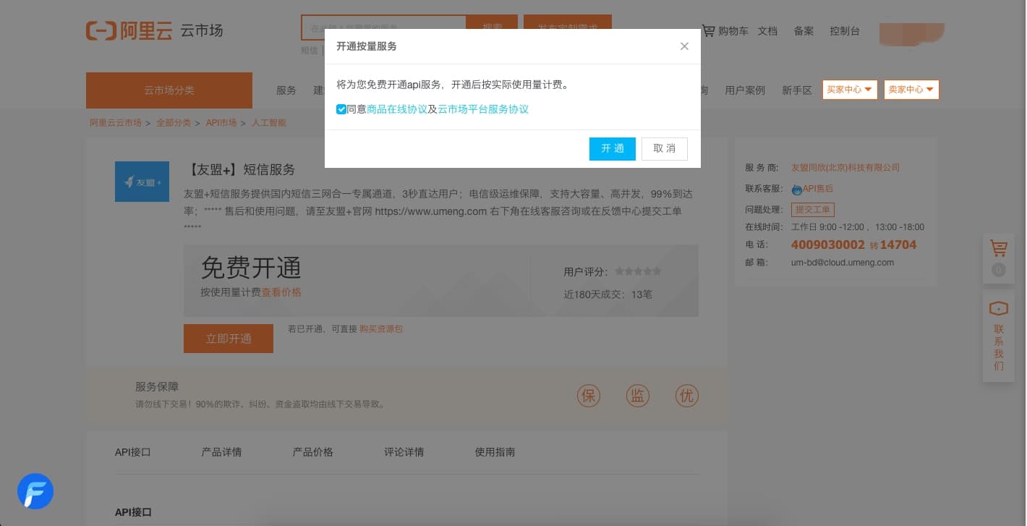Select the 服务 navigation item
This screenshot has height=526, width=1027.
click(286, 90)
